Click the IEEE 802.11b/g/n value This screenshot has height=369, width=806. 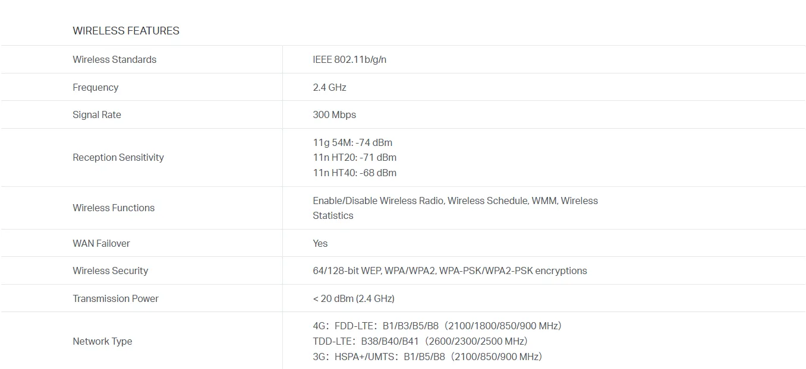pyautogui.click(x=350, y=59)
